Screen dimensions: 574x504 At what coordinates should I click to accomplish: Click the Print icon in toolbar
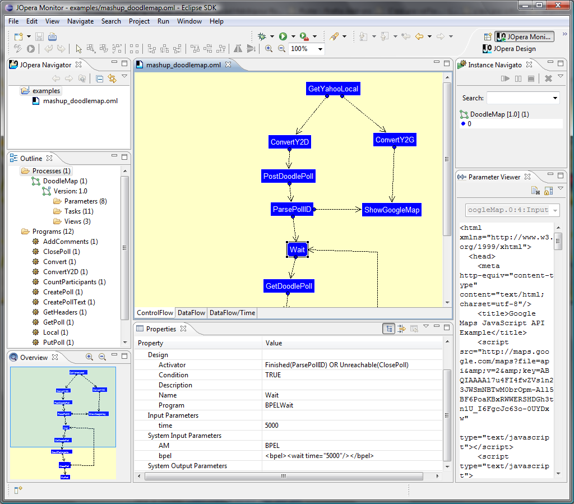[x=52, y=36]
